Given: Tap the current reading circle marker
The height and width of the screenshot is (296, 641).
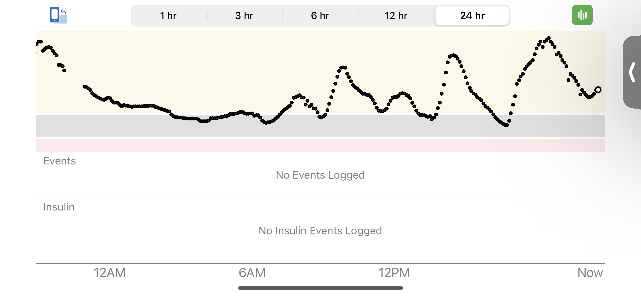Looking at the screenshot, I should coord(598,90).
